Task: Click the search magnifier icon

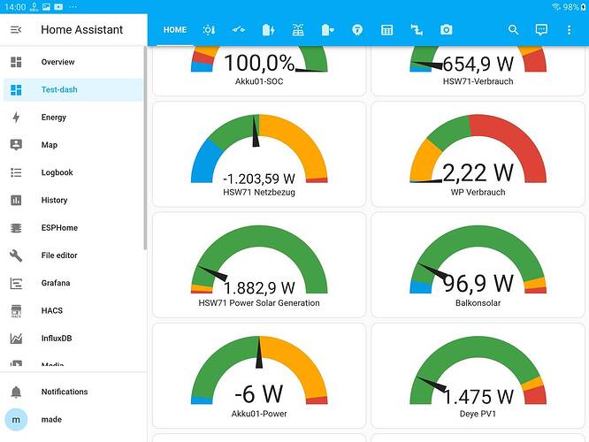Action: coord(513,30)
